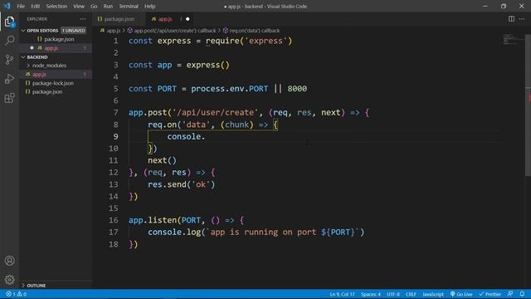
Task: Change file encoding UTF-8
Action: 393,294
